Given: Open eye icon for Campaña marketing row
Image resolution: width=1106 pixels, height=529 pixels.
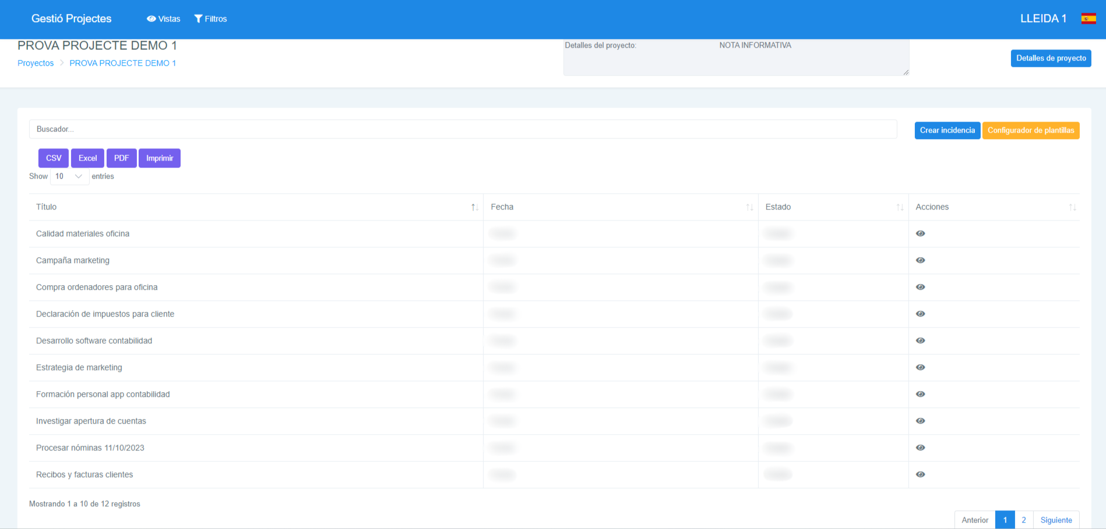Looking at the screenshot, I should [x=920, y=260].
